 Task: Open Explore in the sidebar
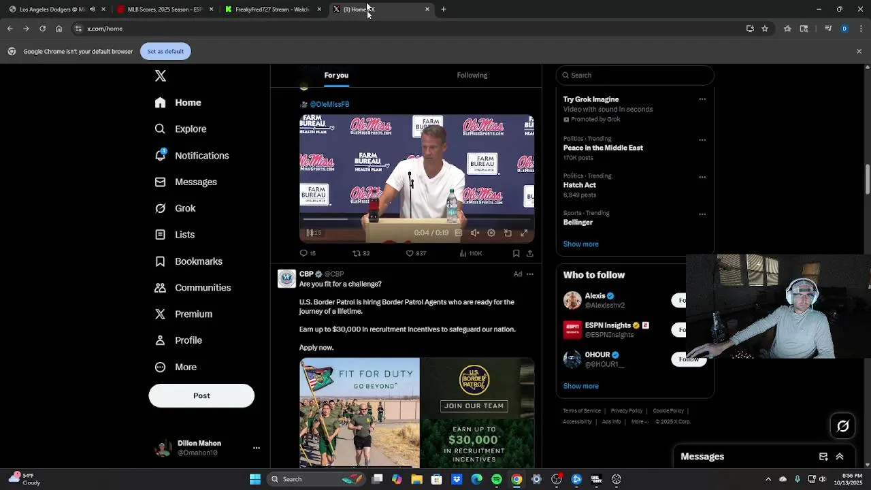pos(180,129)
